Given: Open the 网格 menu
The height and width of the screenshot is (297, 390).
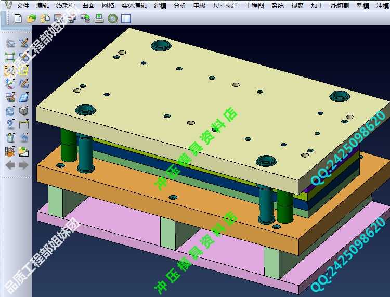Looking at the screenshot, I should (x=108, y=6).
